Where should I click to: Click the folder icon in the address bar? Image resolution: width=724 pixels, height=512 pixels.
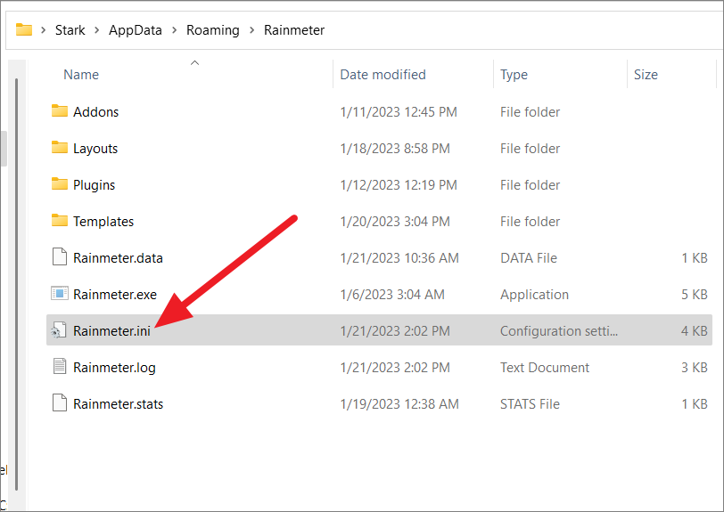pos(24,30)
